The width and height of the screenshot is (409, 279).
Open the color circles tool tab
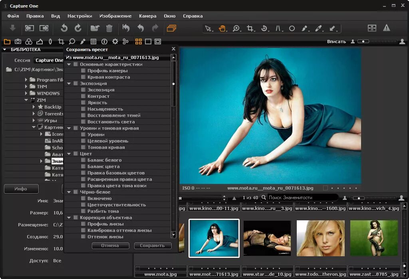click(x=29, y=42)
